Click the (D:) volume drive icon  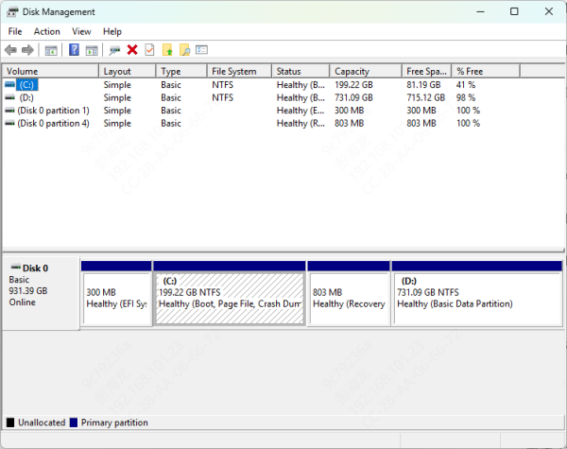[x=9, y=97]
